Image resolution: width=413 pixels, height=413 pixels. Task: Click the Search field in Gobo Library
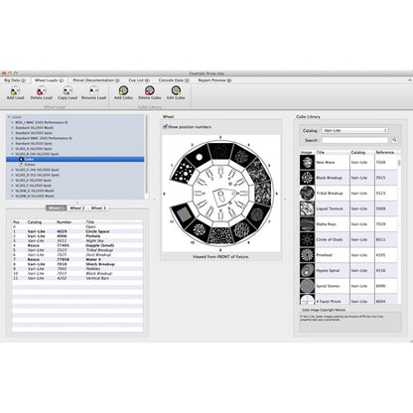[354, 140]
